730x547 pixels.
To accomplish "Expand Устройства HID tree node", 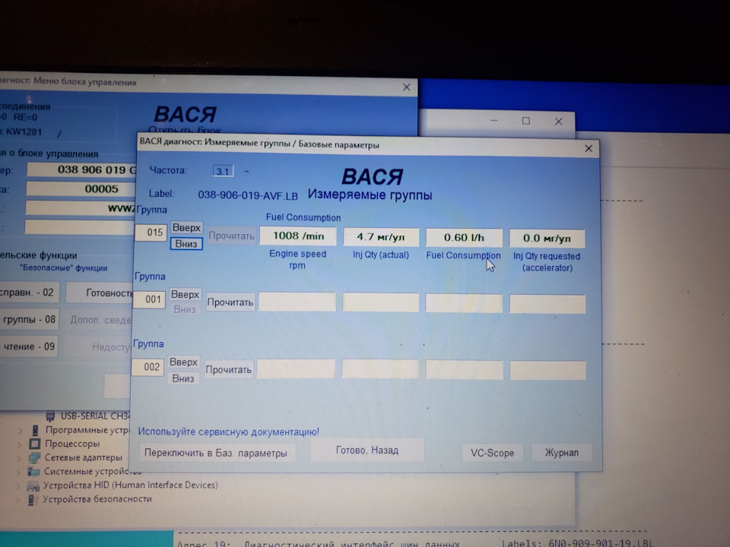I will click(18, 486).
